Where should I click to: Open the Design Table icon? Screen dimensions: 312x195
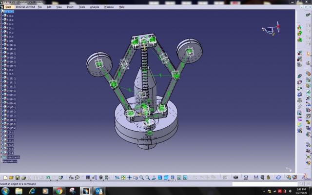[x=88, y=177]
